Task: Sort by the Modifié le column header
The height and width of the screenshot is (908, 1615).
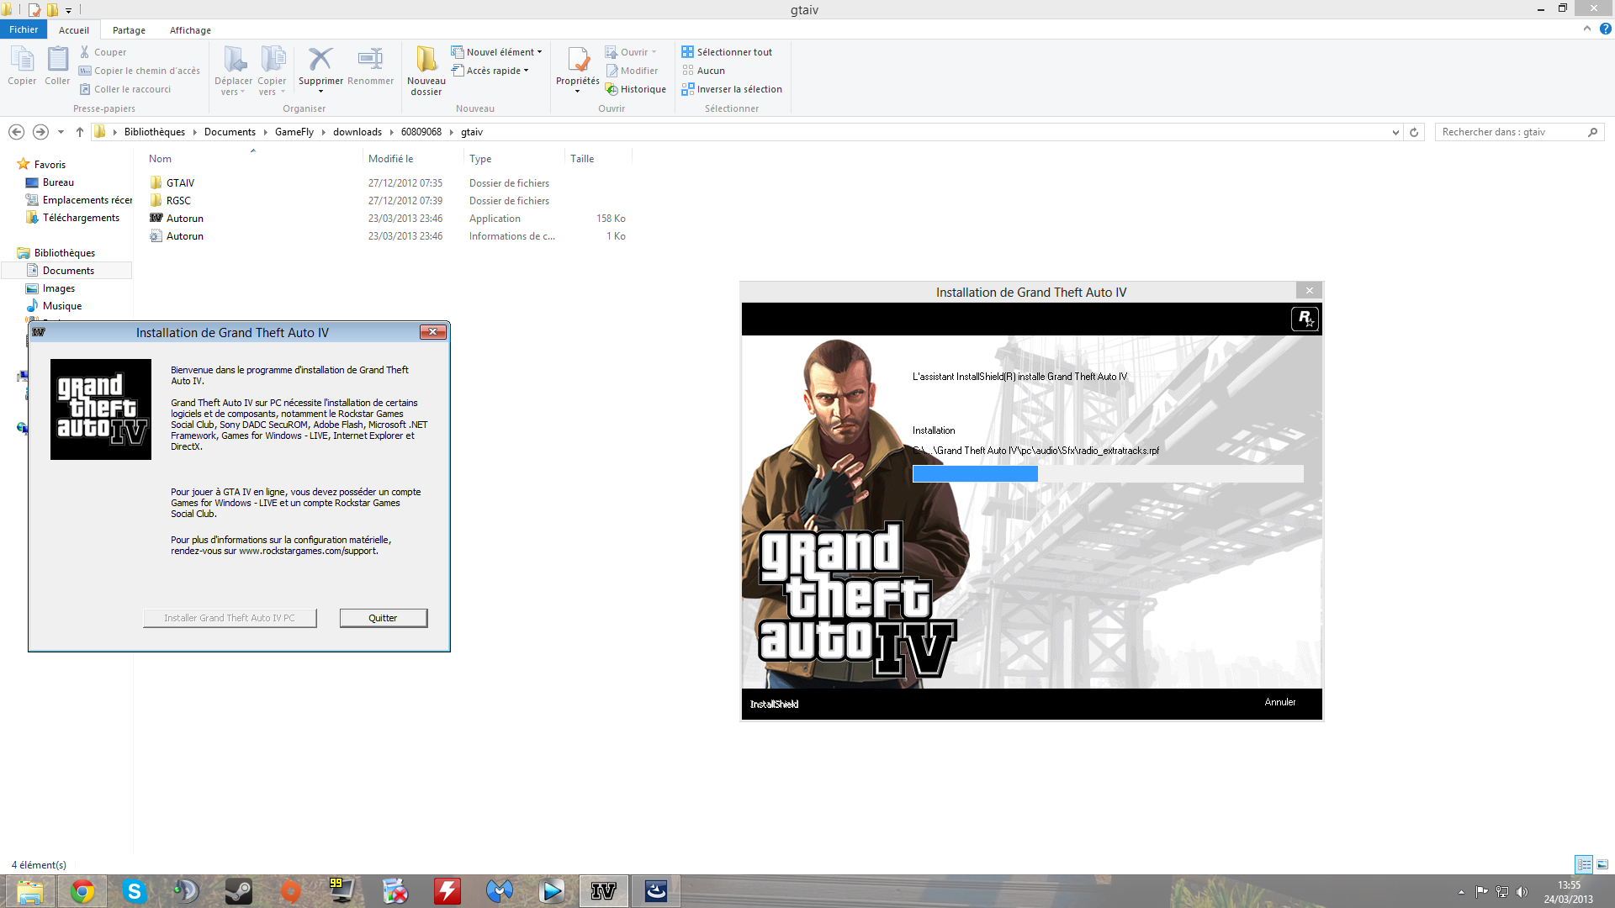Action: [x=391, y=159]
